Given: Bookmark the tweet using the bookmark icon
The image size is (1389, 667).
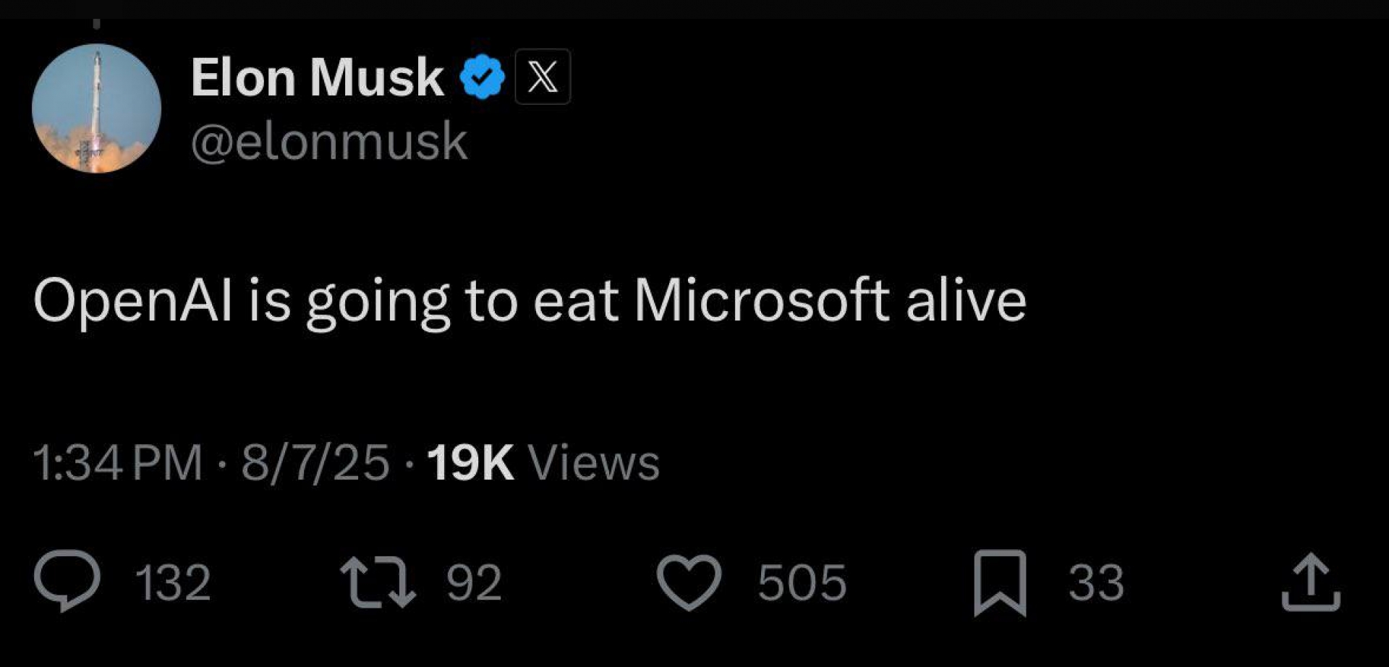Looking at the screenshot, I should [x=1000, y=582].
